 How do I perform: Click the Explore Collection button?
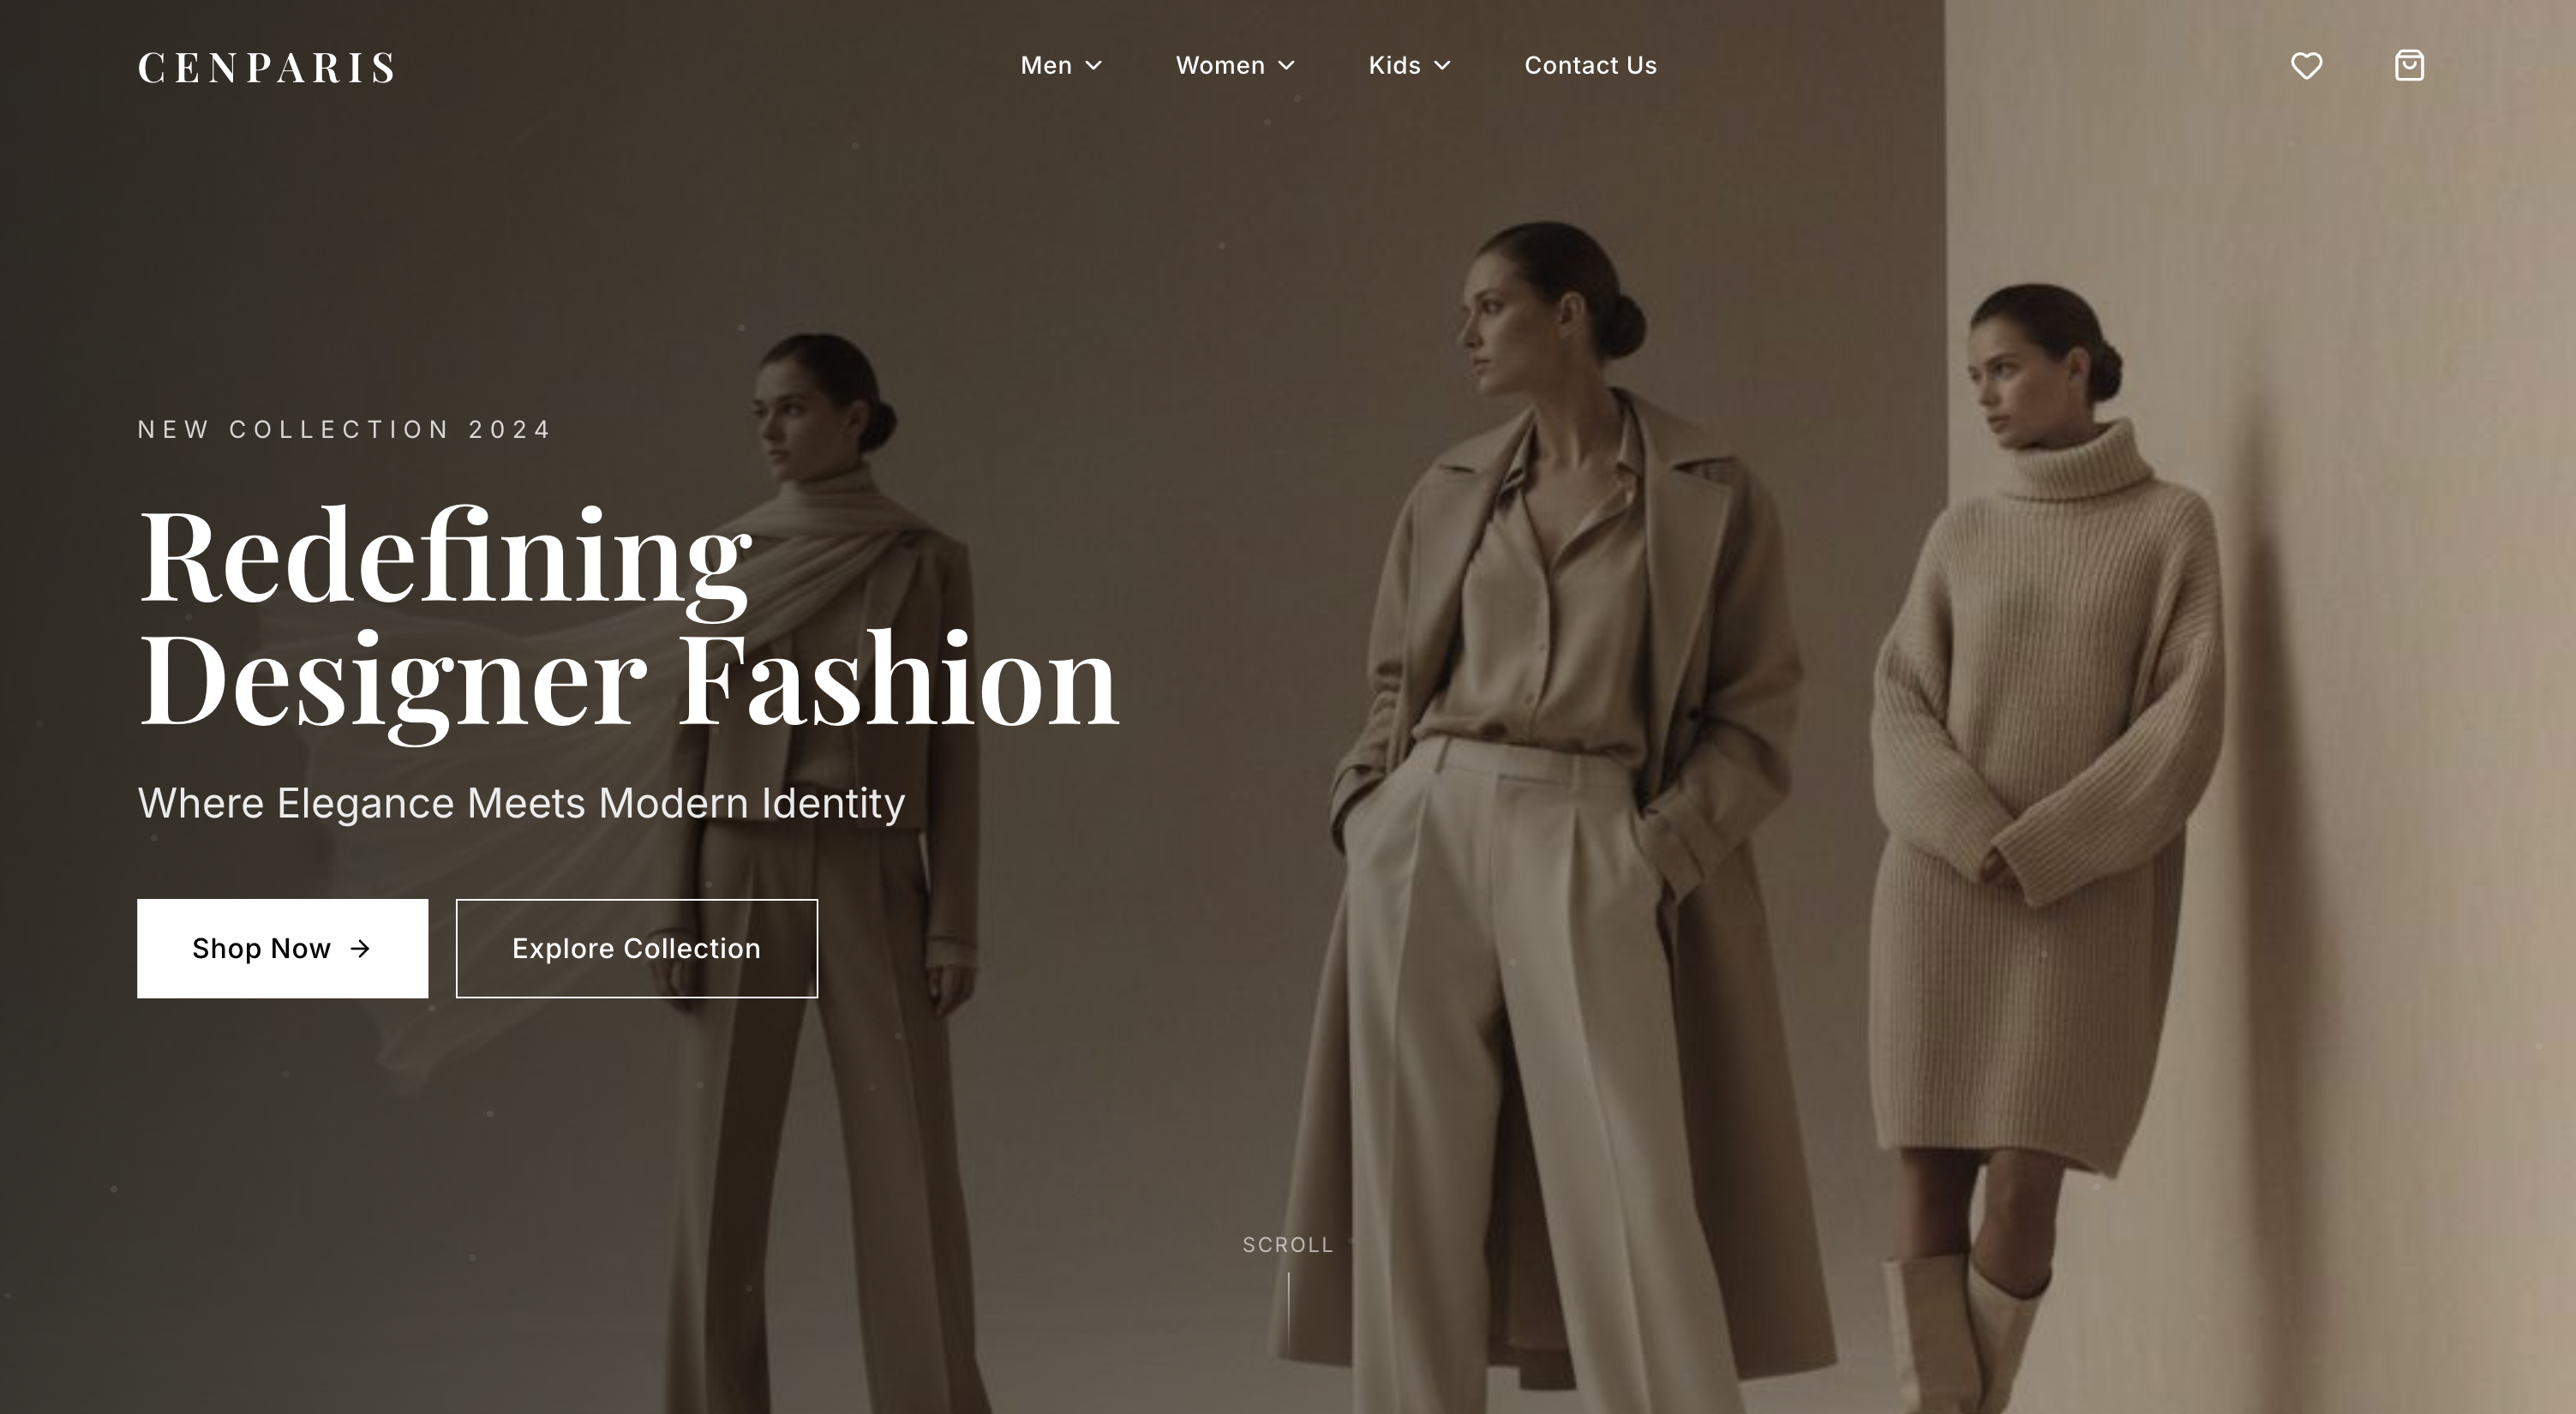(637, 948)
